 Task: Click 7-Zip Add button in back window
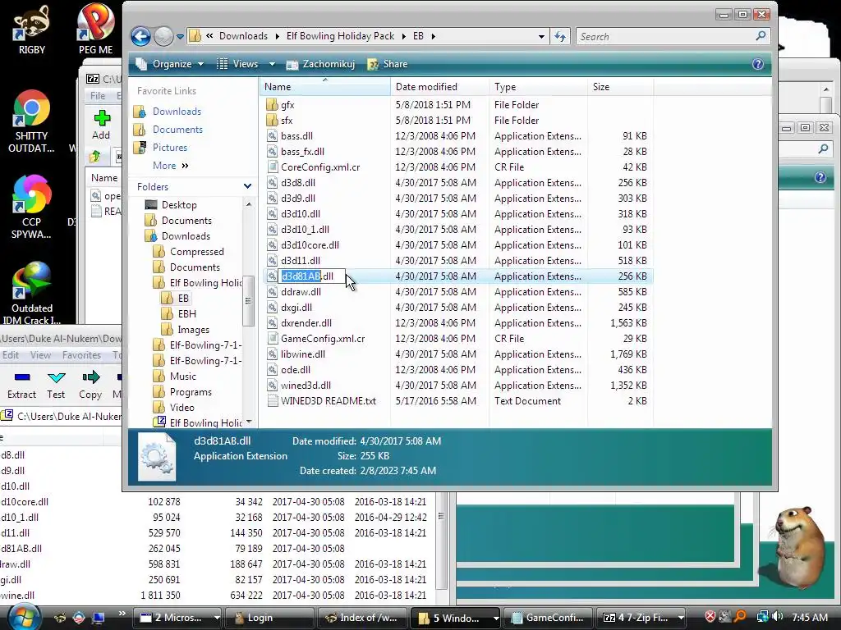(101, 125)
